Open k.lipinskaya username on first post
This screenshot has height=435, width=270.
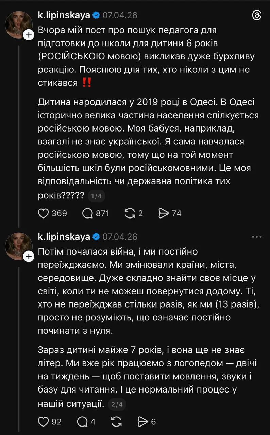(x=64, y=15)
